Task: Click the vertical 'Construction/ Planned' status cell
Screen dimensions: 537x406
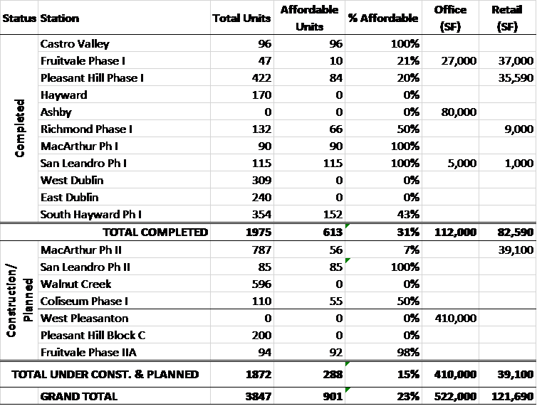Action: pos(19,300)
